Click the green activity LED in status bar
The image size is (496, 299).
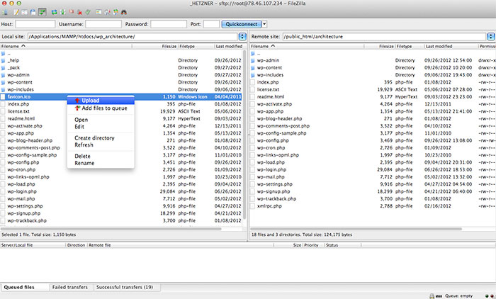(x=486, y=296)
